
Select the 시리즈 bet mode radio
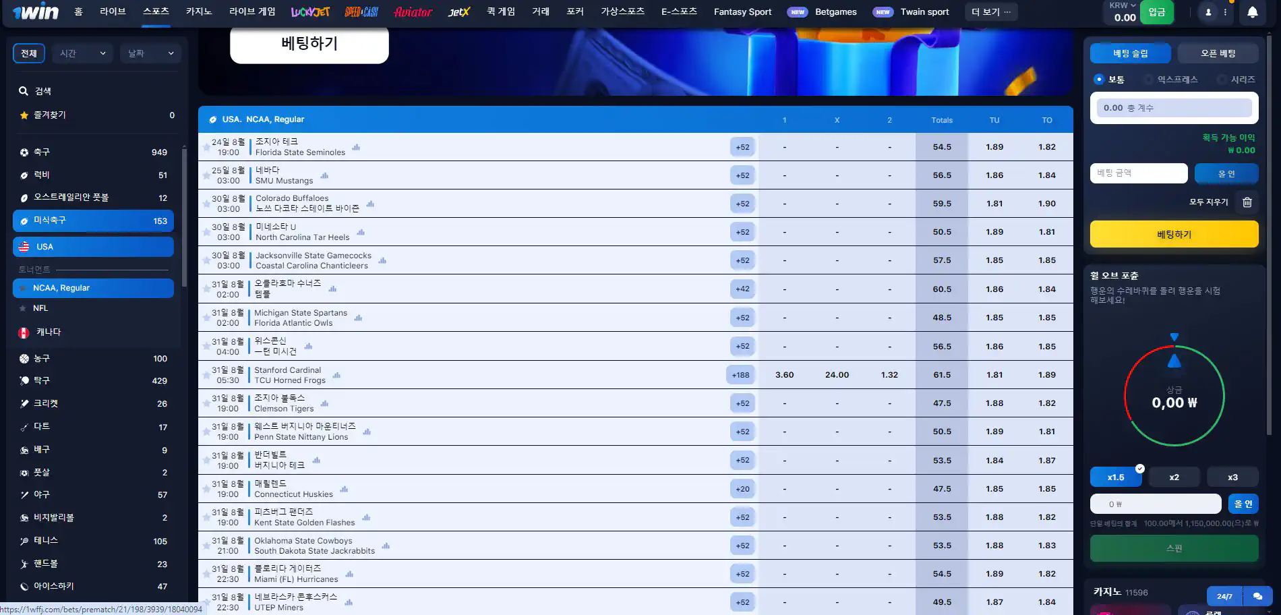[x=1220, y=79]
